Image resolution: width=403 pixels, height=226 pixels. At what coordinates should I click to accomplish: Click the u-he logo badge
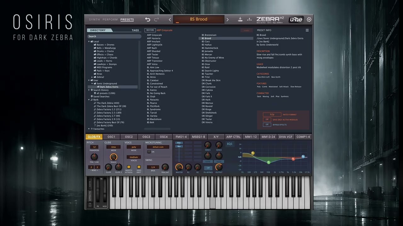296,19
